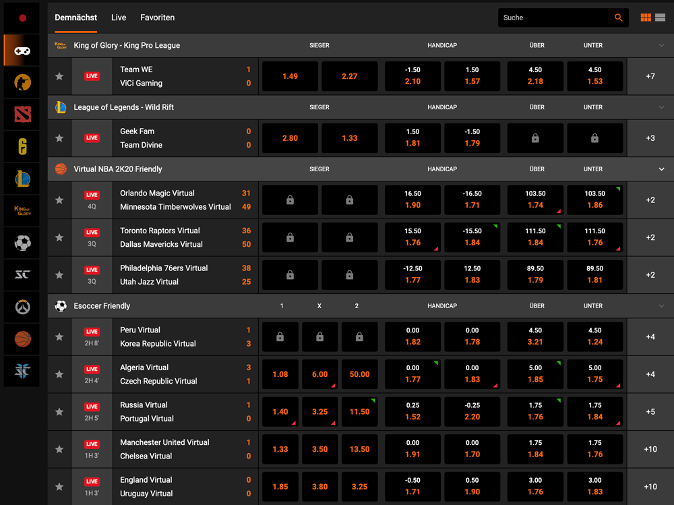Favorite the Team WE vs ViCi Gaming match

pos(59,76)
